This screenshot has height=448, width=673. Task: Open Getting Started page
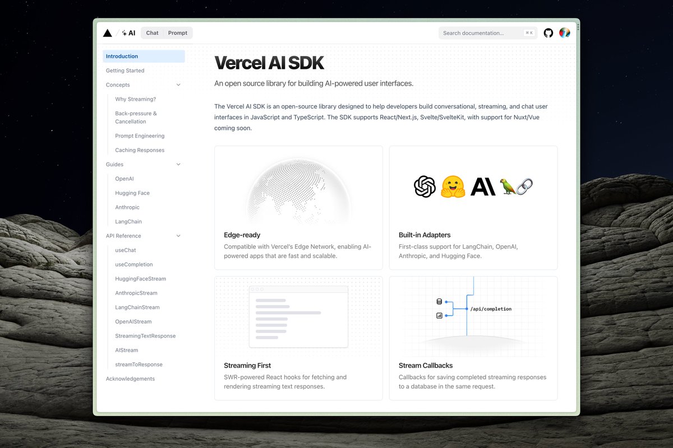click(x=125, y=71)
